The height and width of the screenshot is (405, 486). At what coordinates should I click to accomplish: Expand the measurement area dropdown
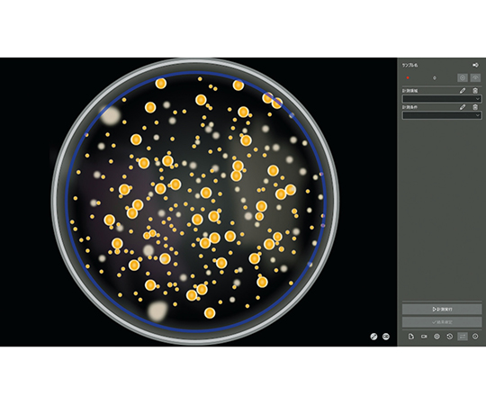tap(442, 99)
